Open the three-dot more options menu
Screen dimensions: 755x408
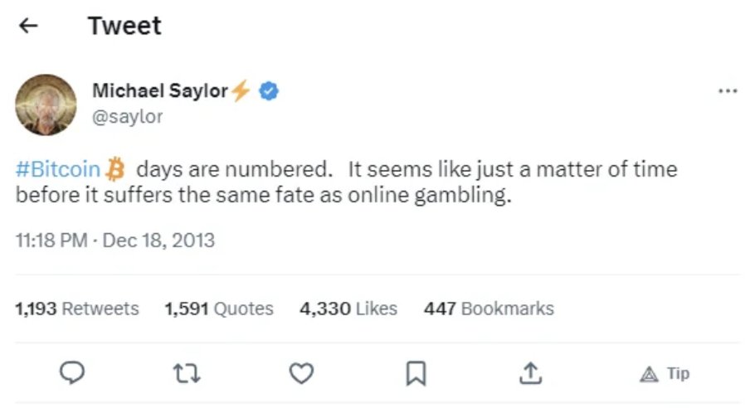click(x=728, y=90)
